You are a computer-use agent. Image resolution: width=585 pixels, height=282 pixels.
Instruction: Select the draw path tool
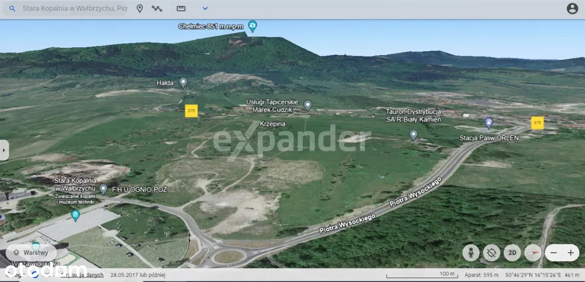pyautogui.click(x=157, y=9)
